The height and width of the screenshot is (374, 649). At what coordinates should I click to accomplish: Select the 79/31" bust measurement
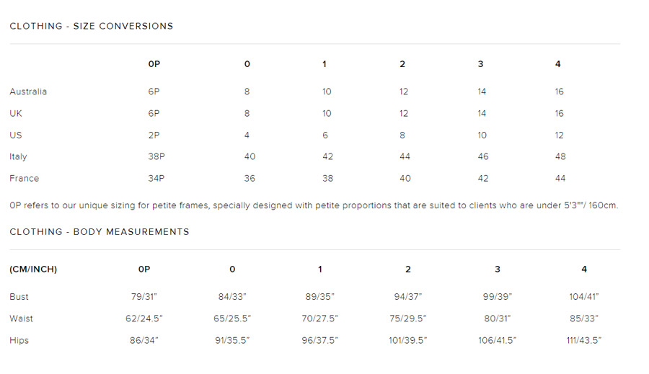click(144, 297)
